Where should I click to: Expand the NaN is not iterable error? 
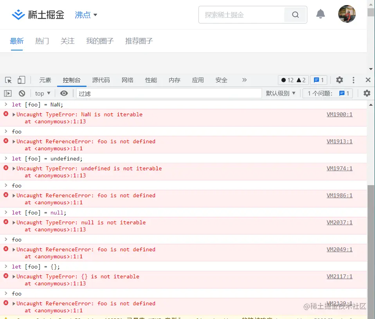point(14,115)
